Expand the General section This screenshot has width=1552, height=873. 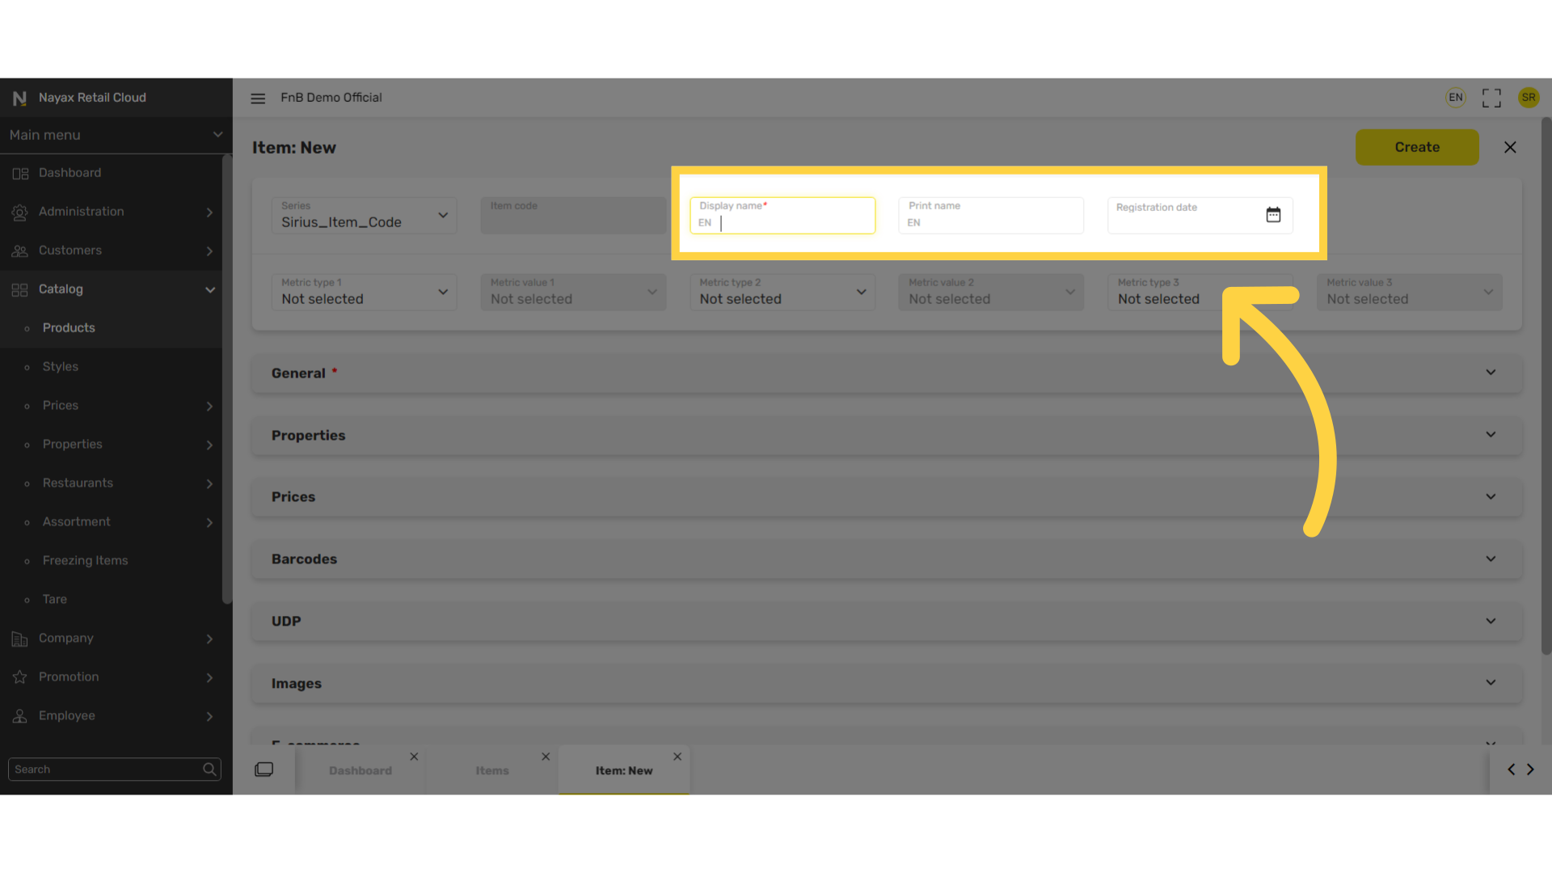click(x=887, y=373)
